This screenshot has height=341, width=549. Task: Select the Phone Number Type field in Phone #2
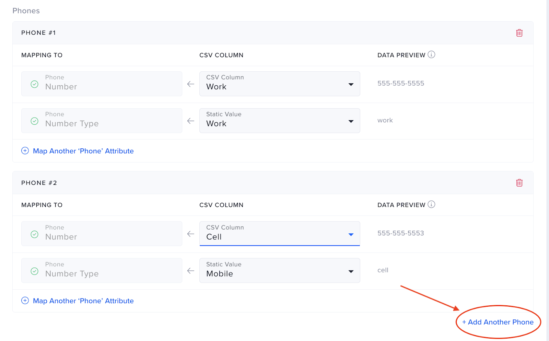click(x=102, y=270)
